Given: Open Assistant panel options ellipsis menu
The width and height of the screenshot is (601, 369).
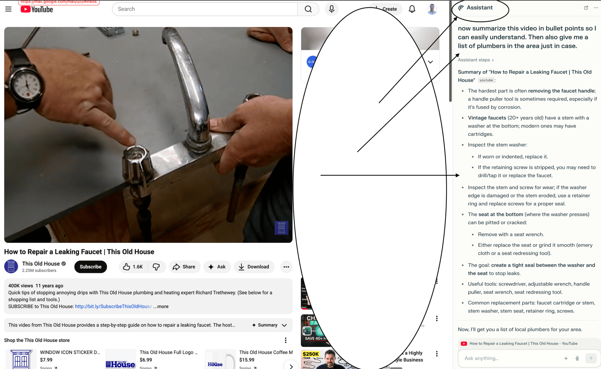Looking at the screenshot, I should click(596, 8).
